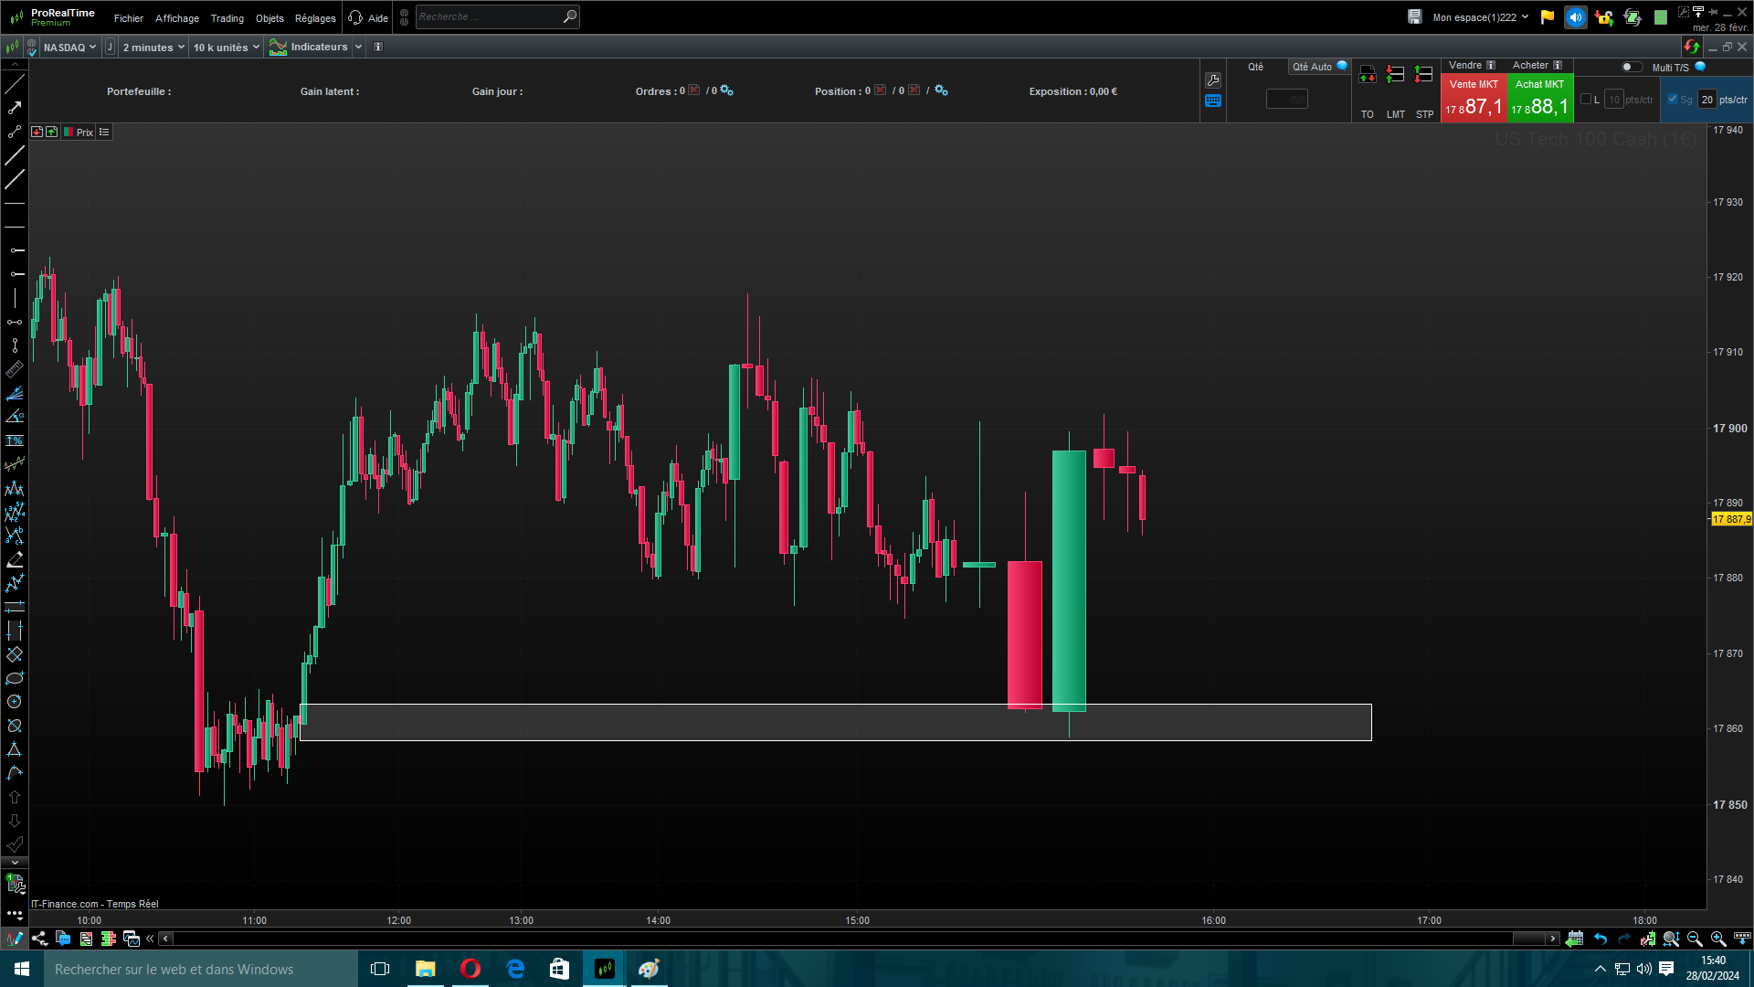This screenshot has width=1754, height=987.
Task: Select the LMT limit order icon
Action: pos(1395,76)
